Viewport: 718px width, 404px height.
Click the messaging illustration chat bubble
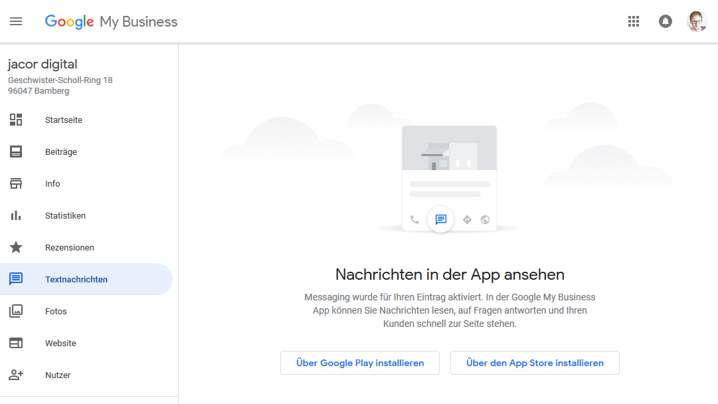tap(441, 219)
